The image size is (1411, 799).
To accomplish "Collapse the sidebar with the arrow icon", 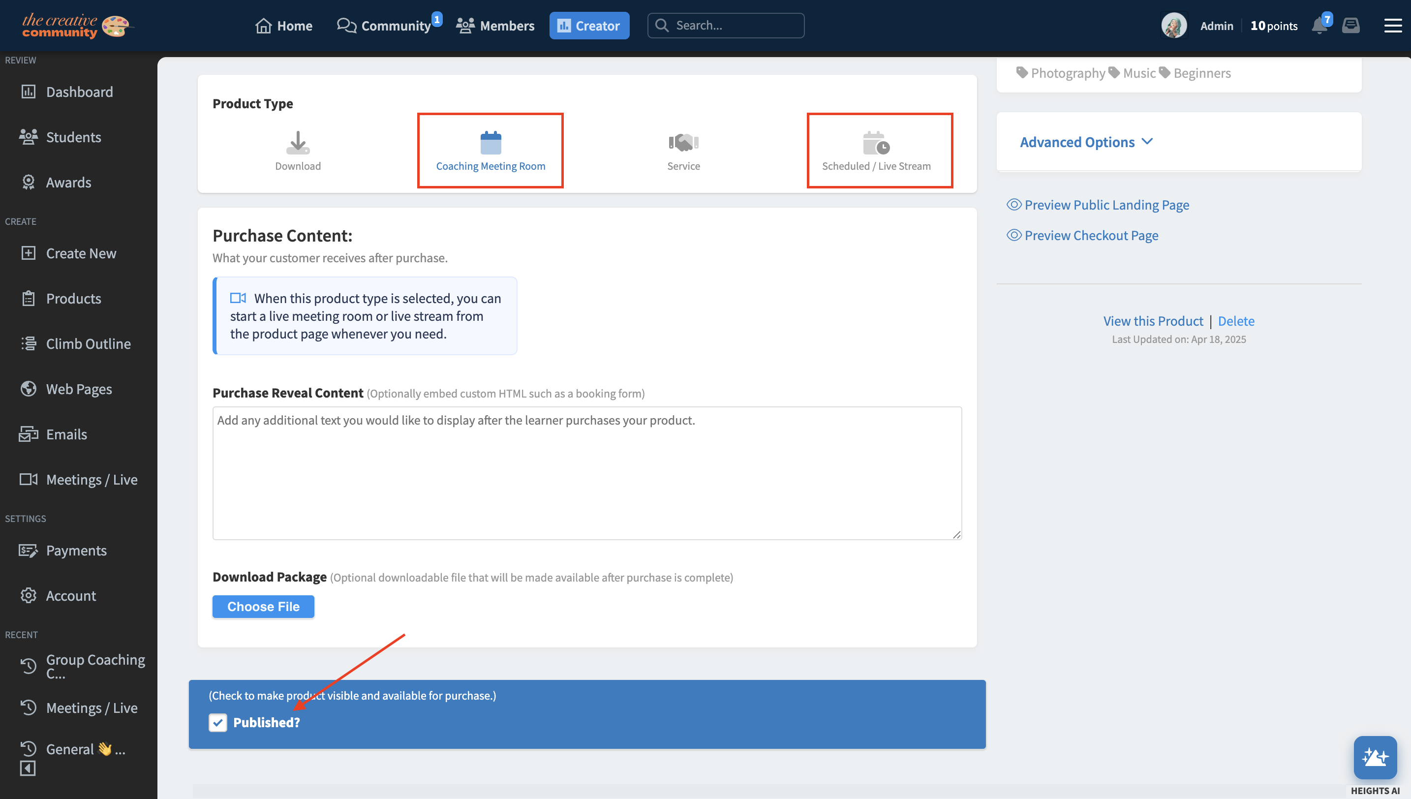I will pyautogui.click(x=28, y=768).
